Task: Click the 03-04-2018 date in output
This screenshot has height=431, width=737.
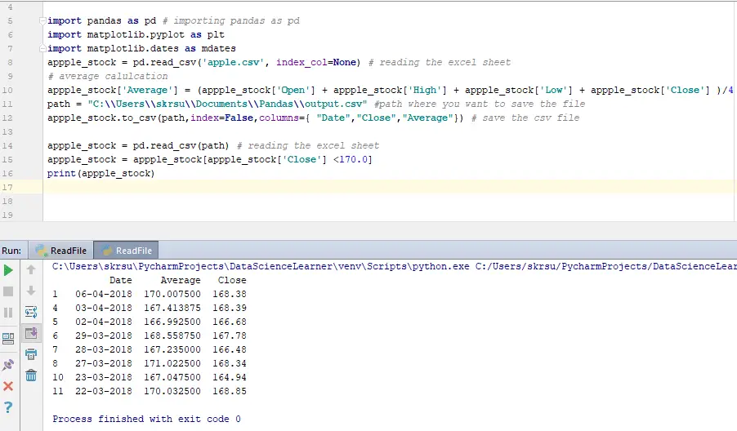Action: click(x=104, y=308)
